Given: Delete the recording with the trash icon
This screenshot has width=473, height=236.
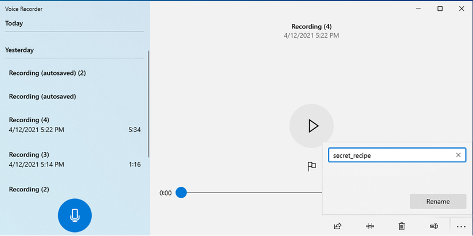Looking at the screenshot, I should [401, 226].
